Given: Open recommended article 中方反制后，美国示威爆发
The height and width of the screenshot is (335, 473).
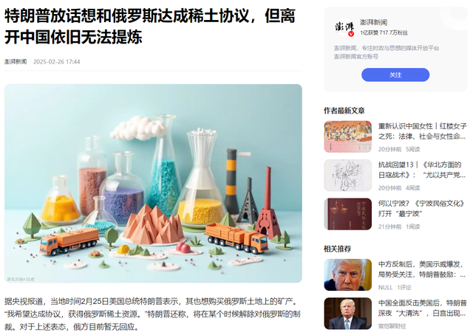Looking at the screenshot, I should [422, 269].
